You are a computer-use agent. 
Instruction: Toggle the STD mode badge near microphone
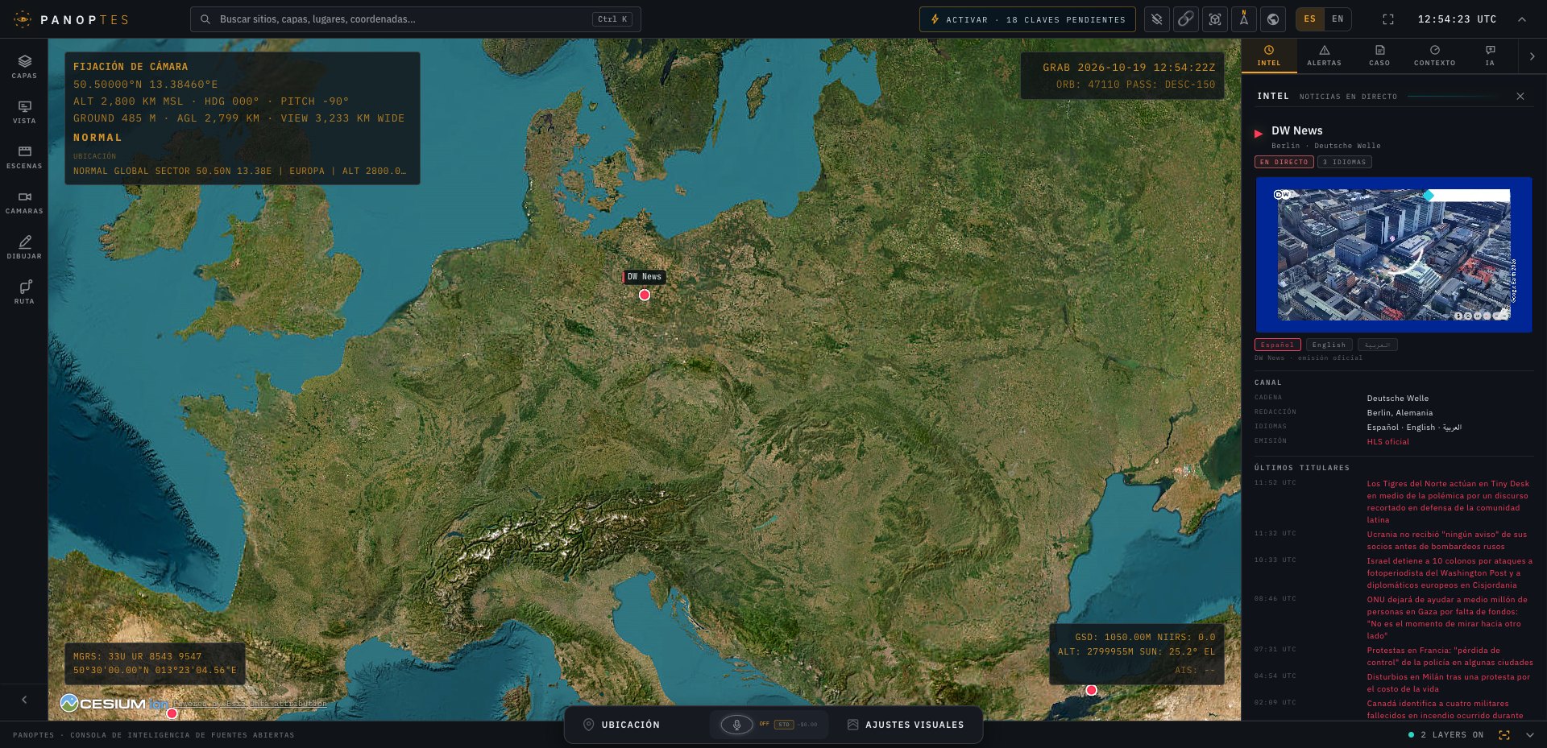784,725
